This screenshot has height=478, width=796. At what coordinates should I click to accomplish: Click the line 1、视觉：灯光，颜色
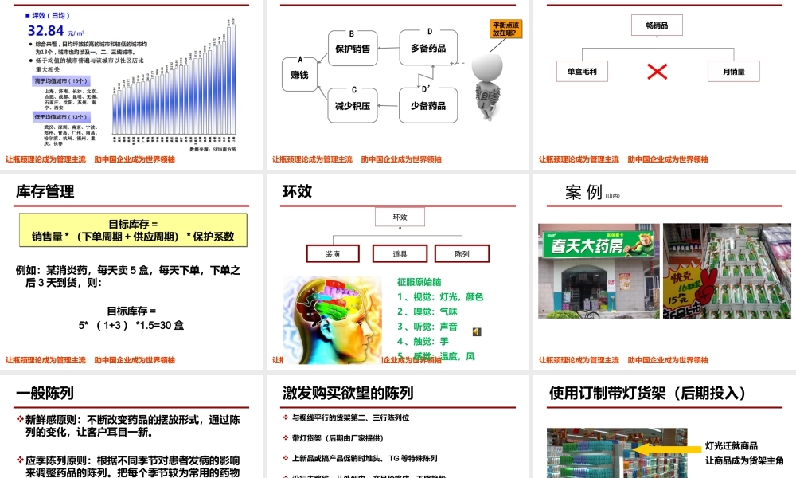pos(440,296)
